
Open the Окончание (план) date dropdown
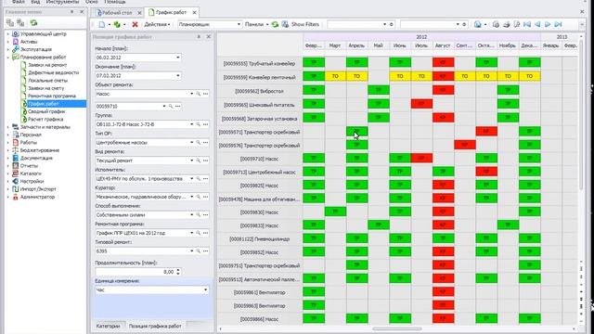tap(178, 76)
